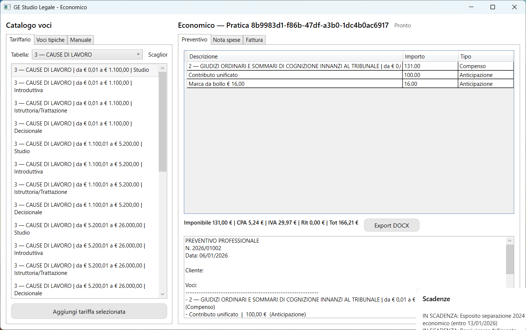Open the Tabella dropdown for CAUSE DI LAVORO
Screen dimensions: 526x330
tap(87, 54)
